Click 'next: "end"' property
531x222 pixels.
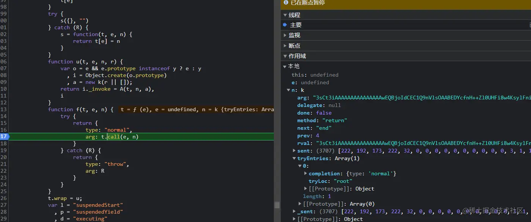[314, 128]
